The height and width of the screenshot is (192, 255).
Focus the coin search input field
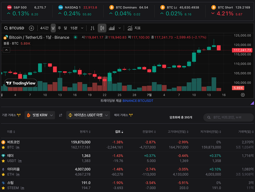coord(228,117)
